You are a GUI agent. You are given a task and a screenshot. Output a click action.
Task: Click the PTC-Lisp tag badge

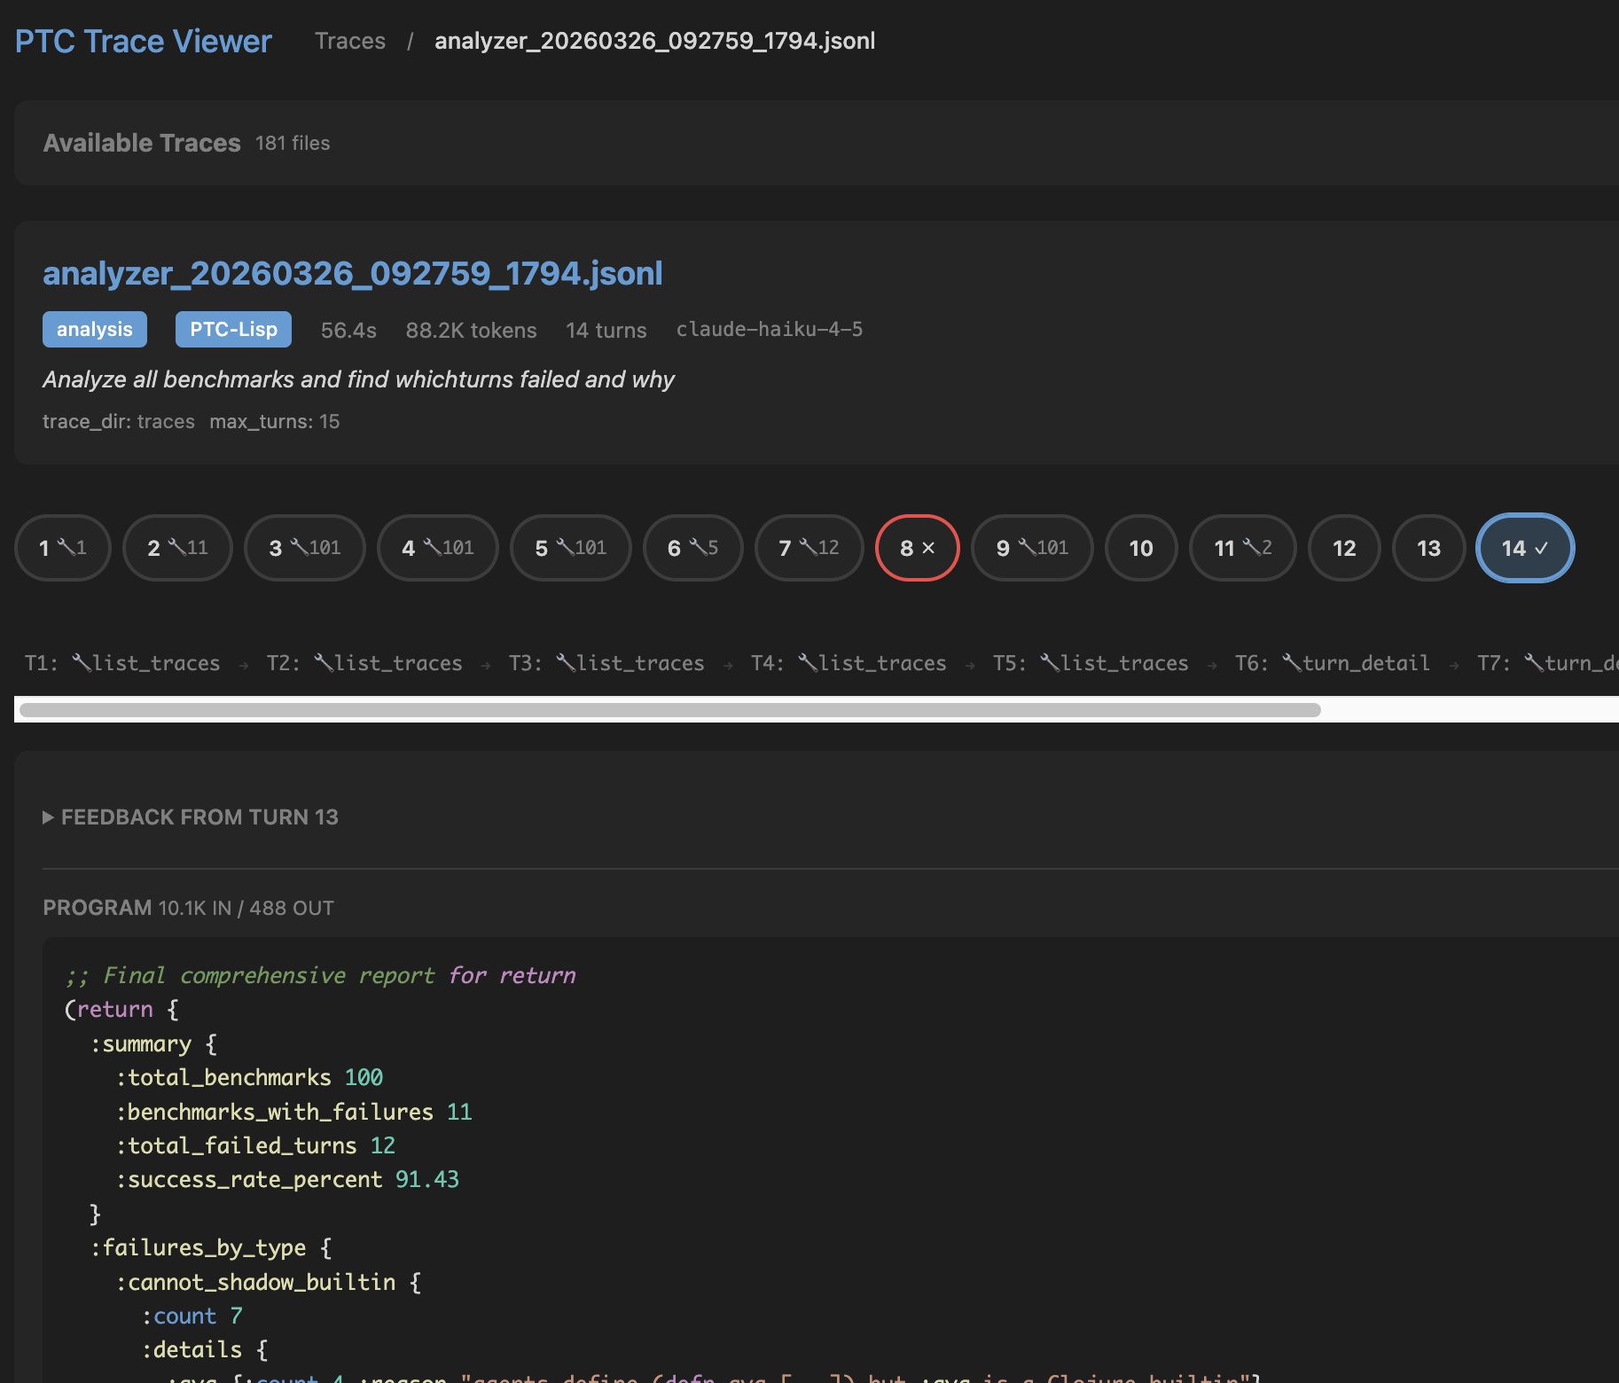tap(233, 330)
